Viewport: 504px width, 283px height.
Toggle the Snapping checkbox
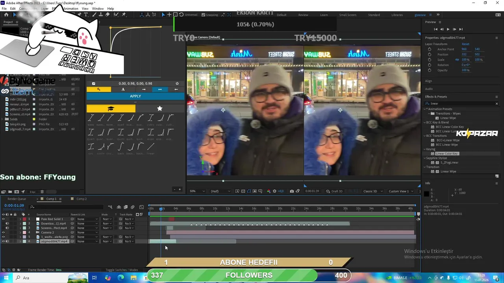pyautogui.click(x=203, y=15)
